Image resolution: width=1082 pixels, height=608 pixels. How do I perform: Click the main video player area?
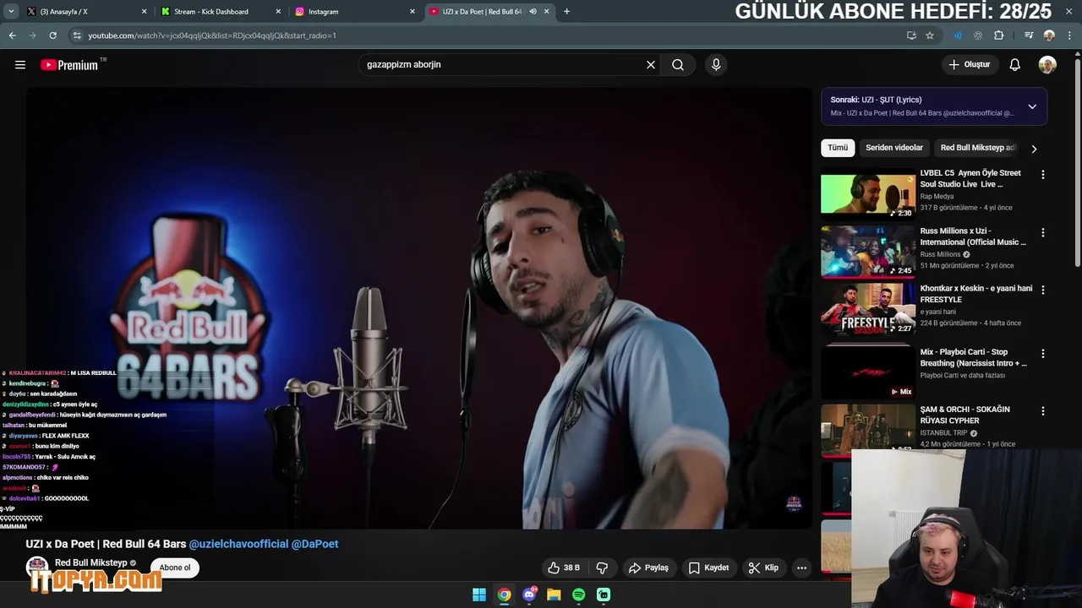(x=418, y=308)
